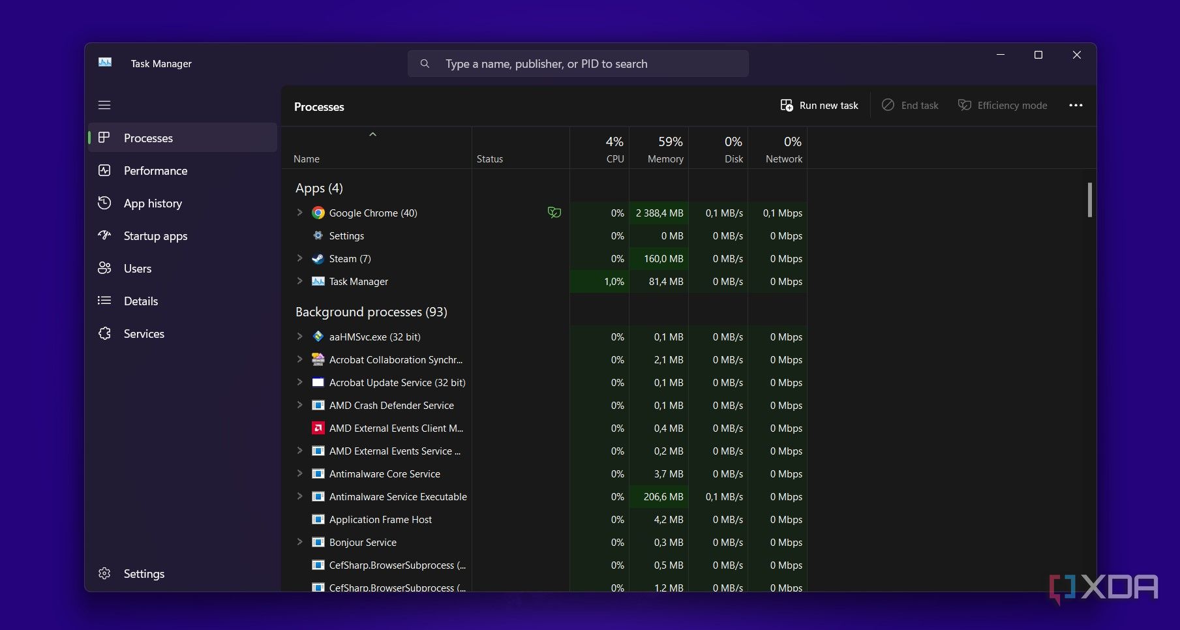Open the Services page
This screenshot has width=1180, height=630.
click(x=183, y=333)
